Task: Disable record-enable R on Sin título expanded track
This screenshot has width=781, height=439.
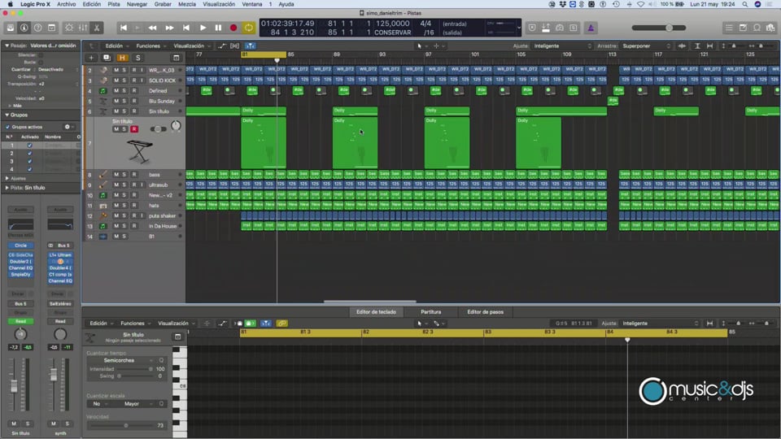Action: point(134,129)
